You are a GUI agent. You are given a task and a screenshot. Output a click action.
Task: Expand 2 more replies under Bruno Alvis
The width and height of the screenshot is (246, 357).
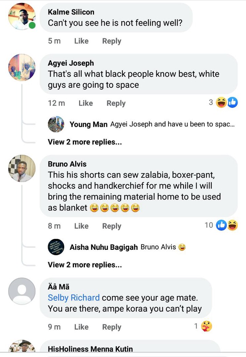point(85,265)
